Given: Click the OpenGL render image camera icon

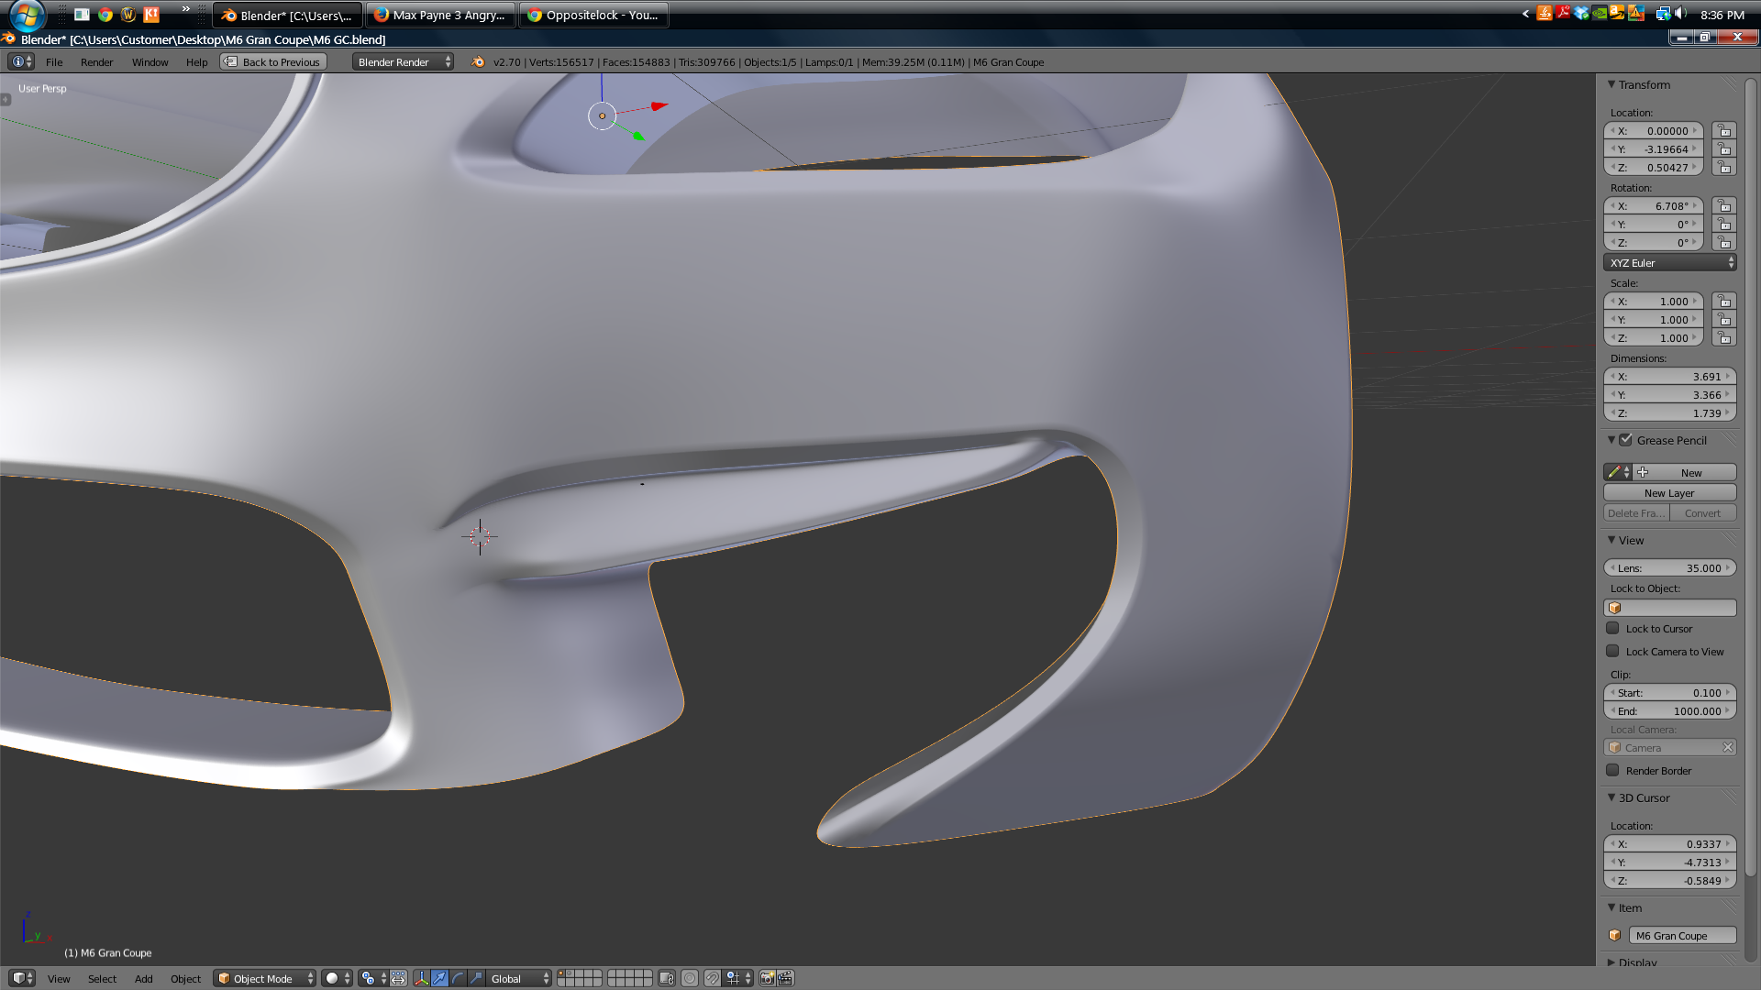Looking at the screenshot, I should (767, 978).
